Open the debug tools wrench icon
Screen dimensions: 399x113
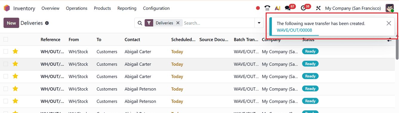pyautogui.click(x=318, y=8)
